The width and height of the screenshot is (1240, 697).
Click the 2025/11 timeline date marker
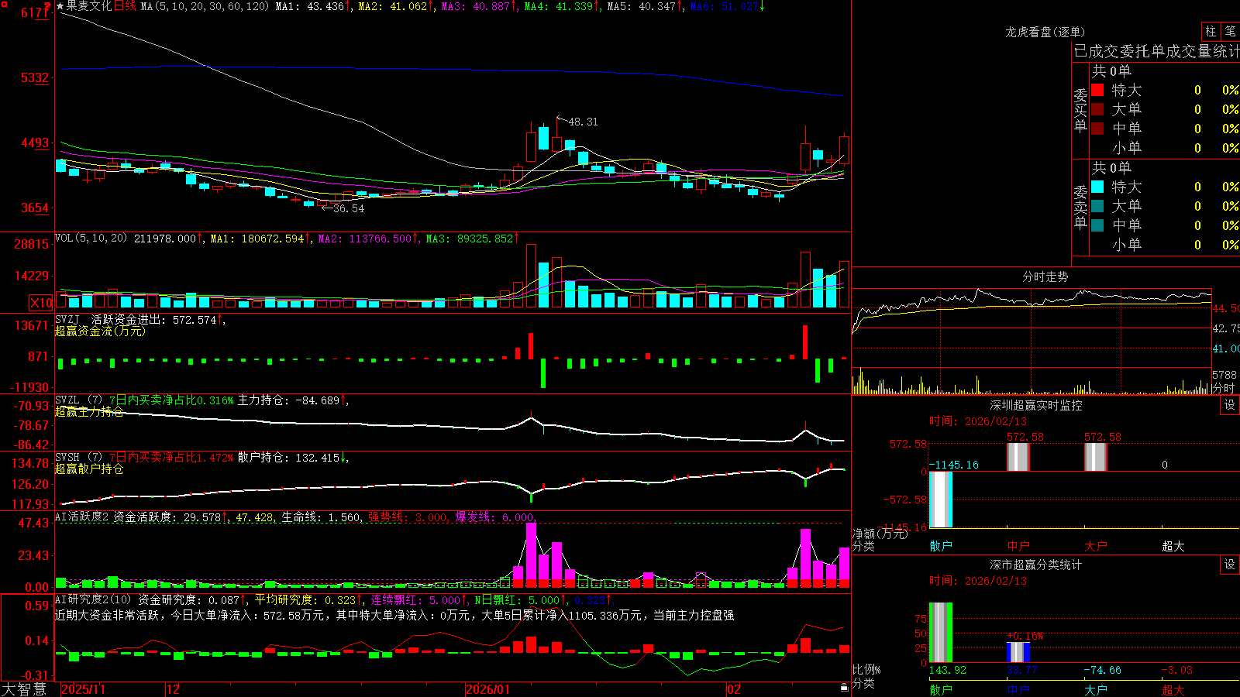tap(83, 689)
